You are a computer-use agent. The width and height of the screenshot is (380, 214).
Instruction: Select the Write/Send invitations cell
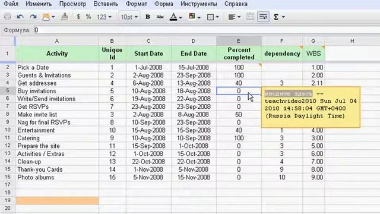tap(57, 99)
